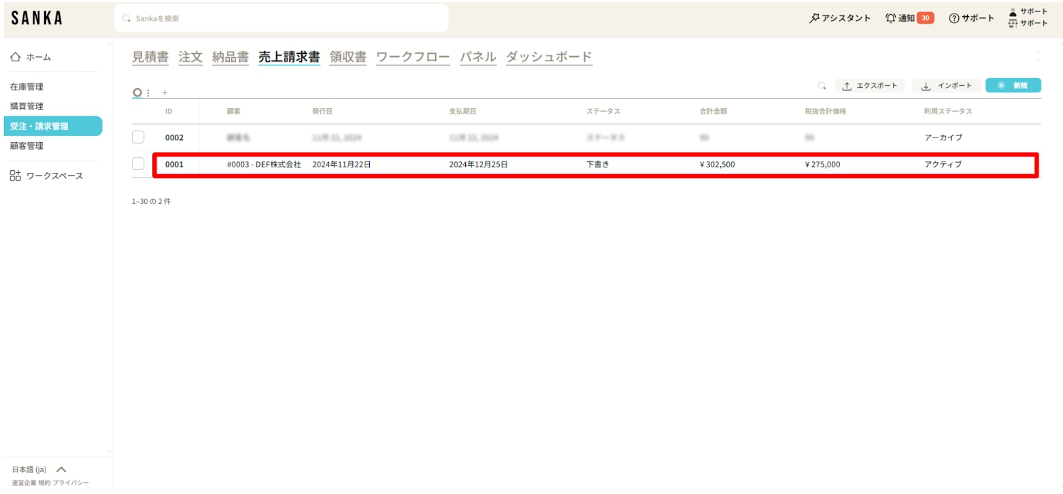1063x494 pixels.
Task: Click customer #0003 - DEF株式会社
Action: [264, 164]
